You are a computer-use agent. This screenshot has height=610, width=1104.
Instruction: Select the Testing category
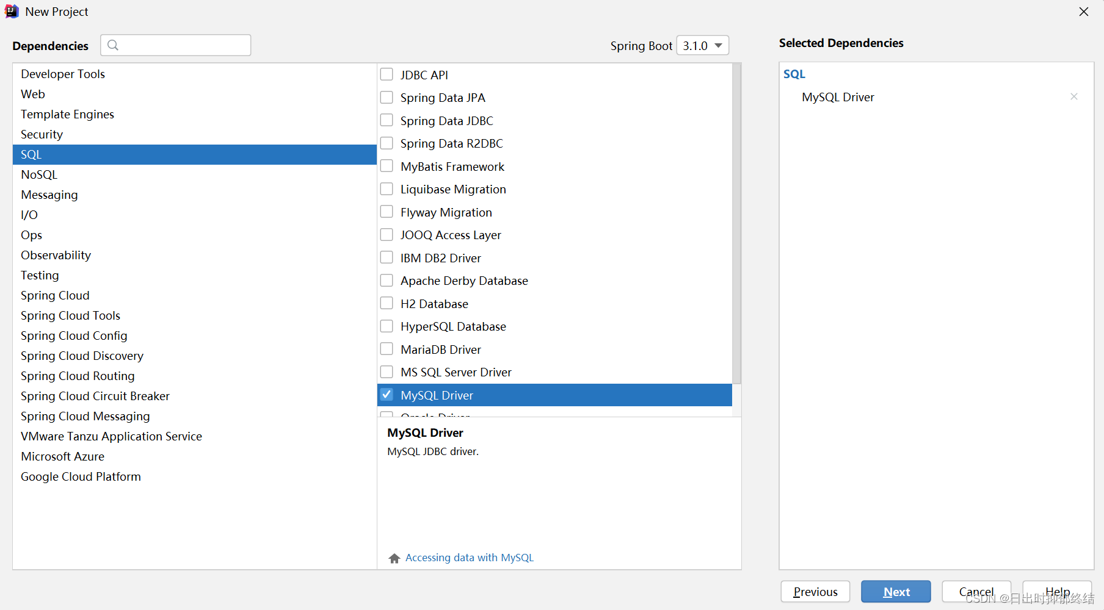coord(194,275)
